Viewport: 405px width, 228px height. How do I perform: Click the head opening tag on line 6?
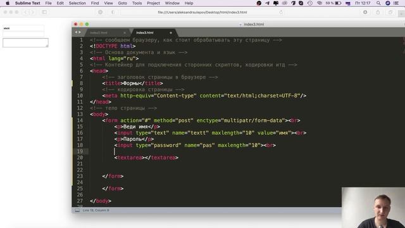click(x=99, y=71)
